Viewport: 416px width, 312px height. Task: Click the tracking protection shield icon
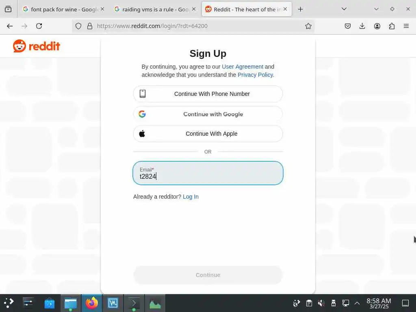[78, 26]
